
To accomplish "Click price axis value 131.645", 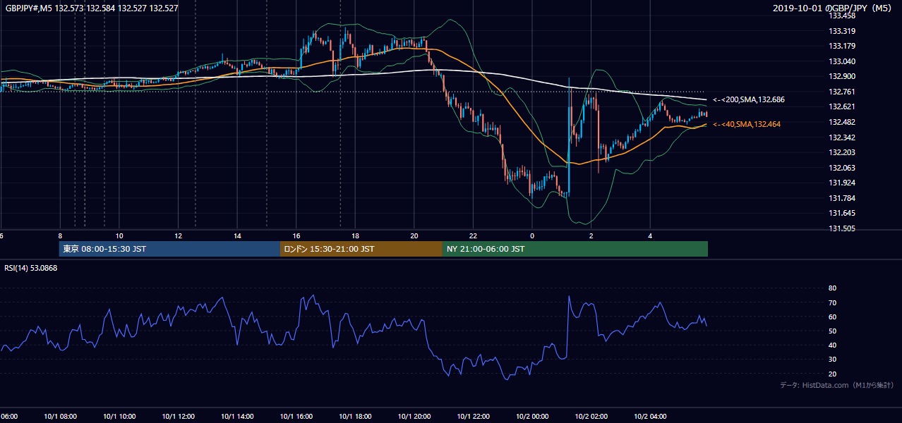I will 842,213.
